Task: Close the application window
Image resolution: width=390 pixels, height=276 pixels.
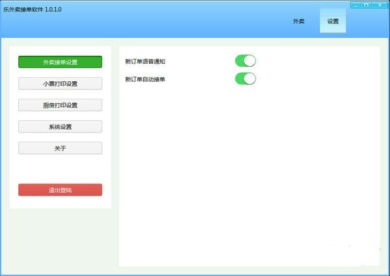Action: tap(380, 5)
